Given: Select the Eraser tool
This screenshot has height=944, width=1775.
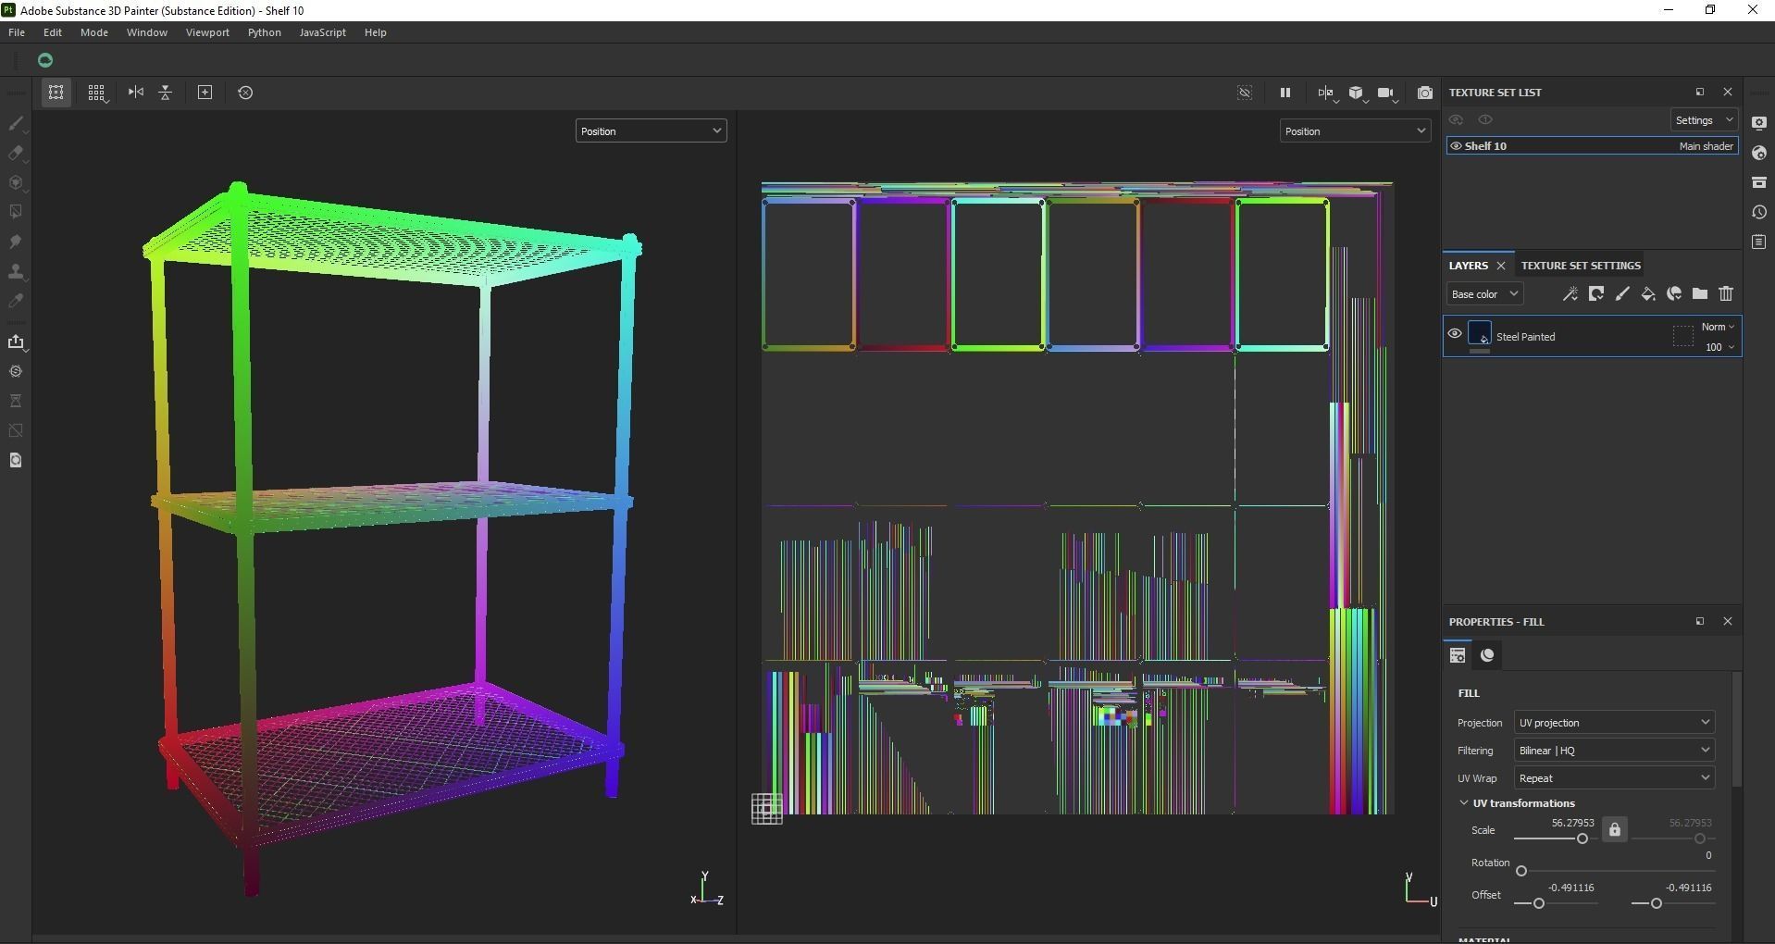Looking at the screenshot, I should [x=16, y=153].
